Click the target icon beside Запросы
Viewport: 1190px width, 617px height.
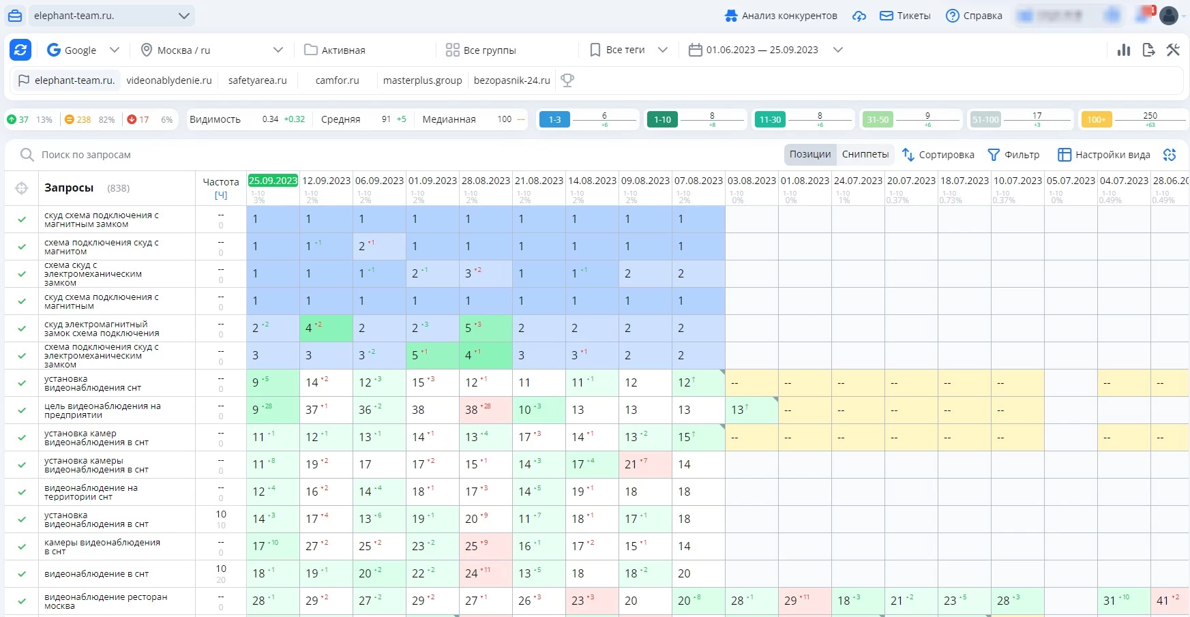point(22,188)
